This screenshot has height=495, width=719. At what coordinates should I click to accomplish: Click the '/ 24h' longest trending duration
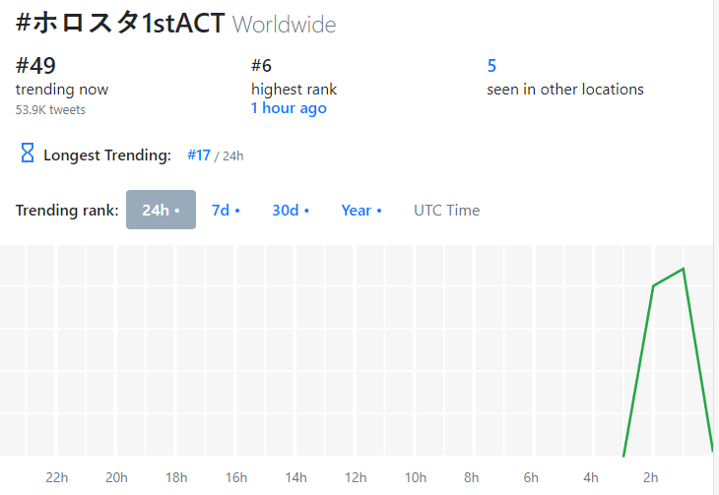click(229, 156)
